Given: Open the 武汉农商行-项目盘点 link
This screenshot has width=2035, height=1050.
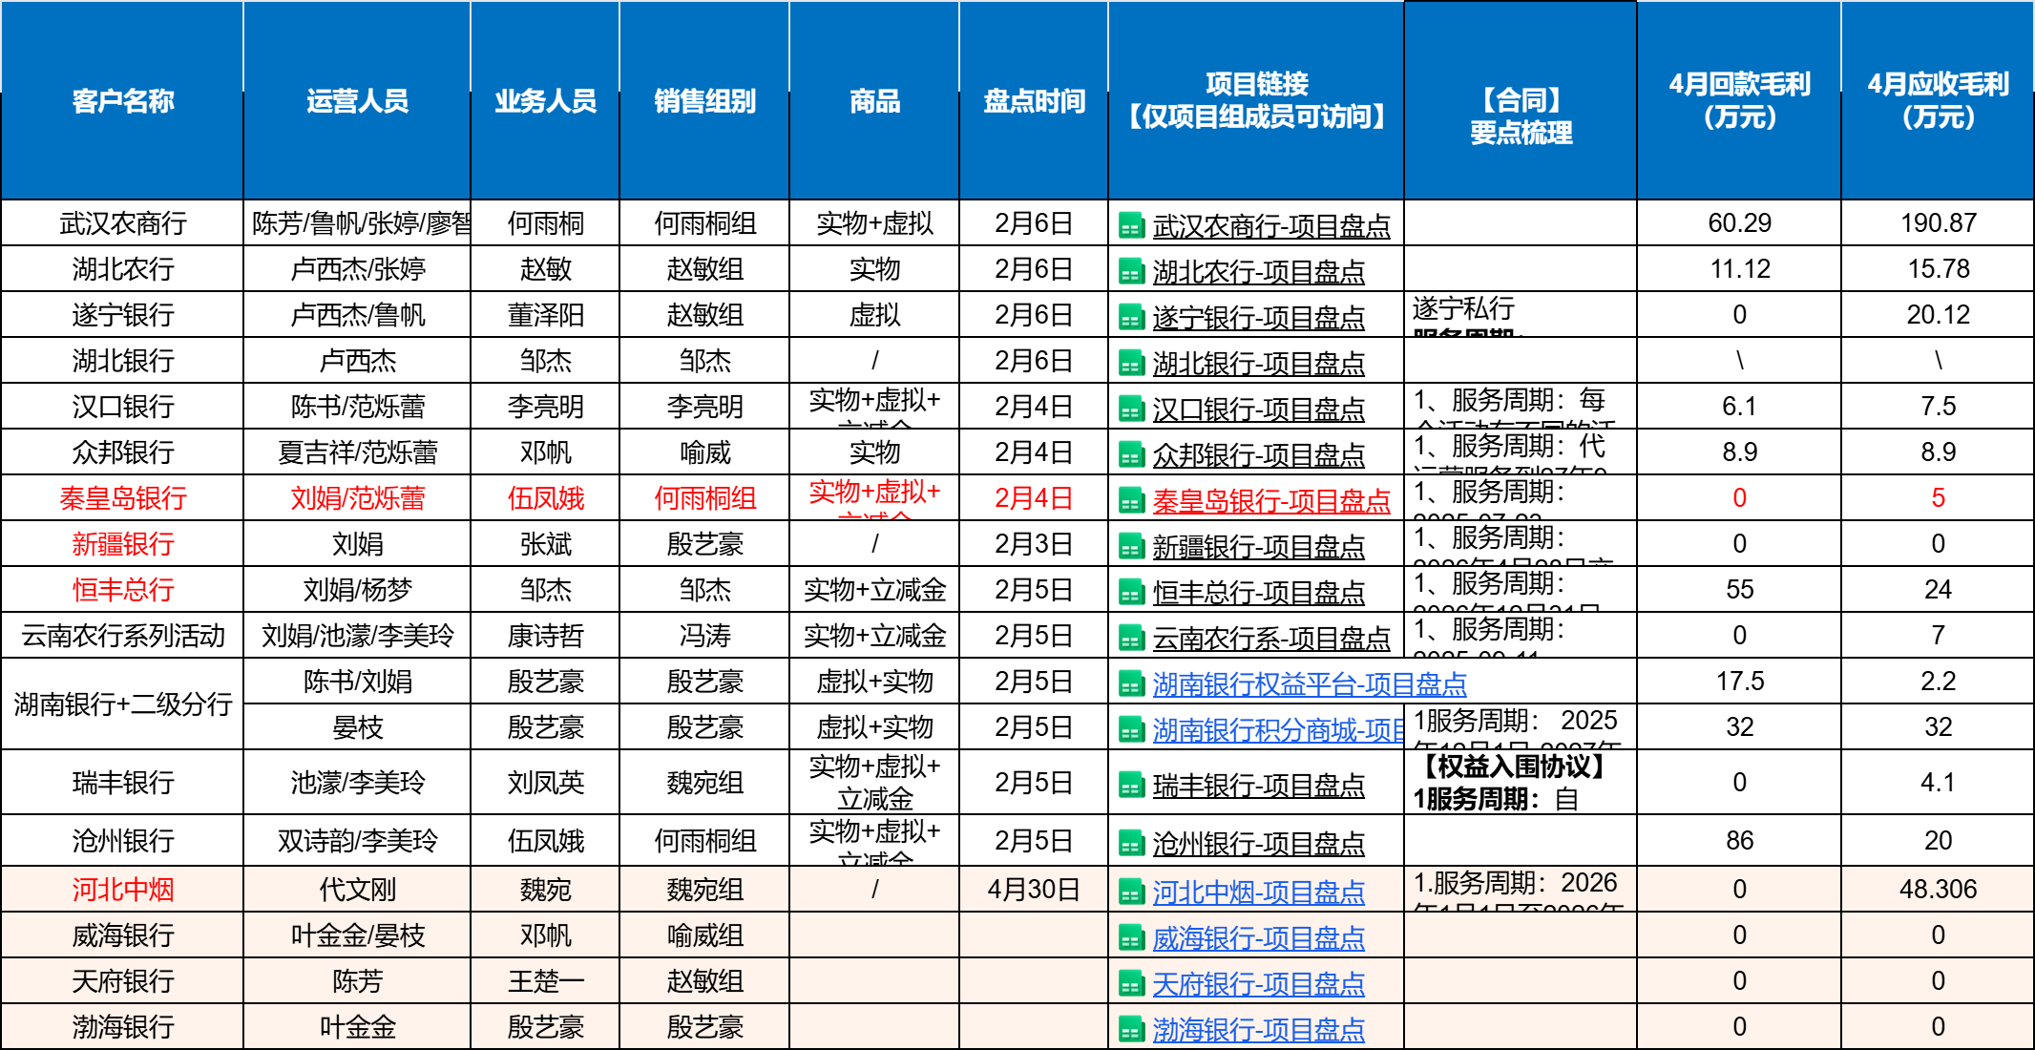Looking at the screenshot, I should pos(1271,226).
